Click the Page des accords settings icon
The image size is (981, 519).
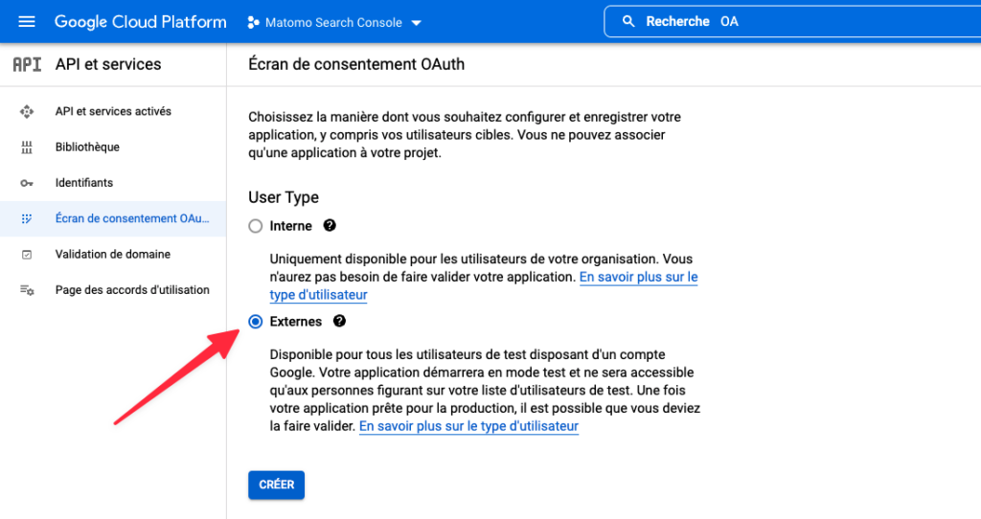(27, 290)
